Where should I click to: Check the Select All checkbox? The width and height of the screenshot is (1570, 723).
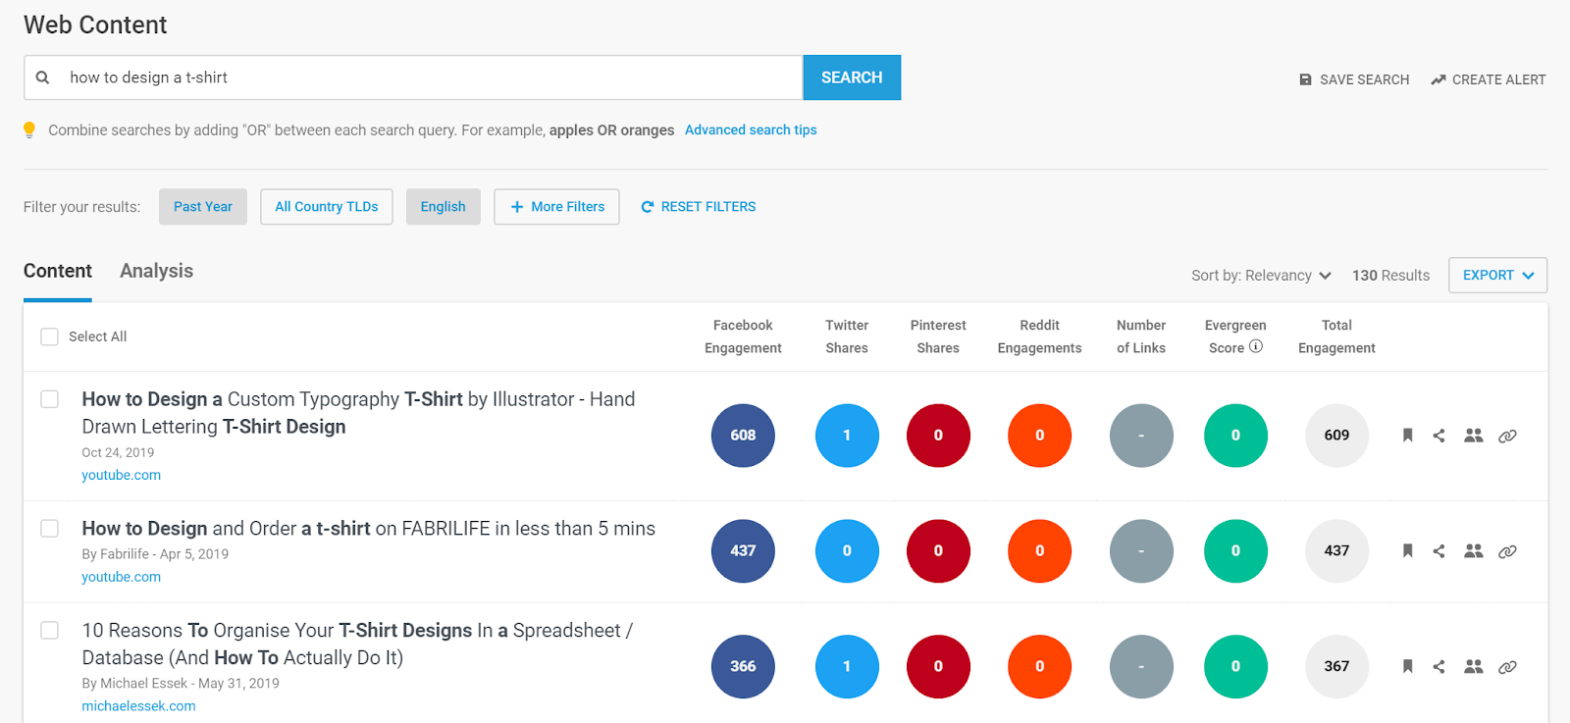click(50, 336)
